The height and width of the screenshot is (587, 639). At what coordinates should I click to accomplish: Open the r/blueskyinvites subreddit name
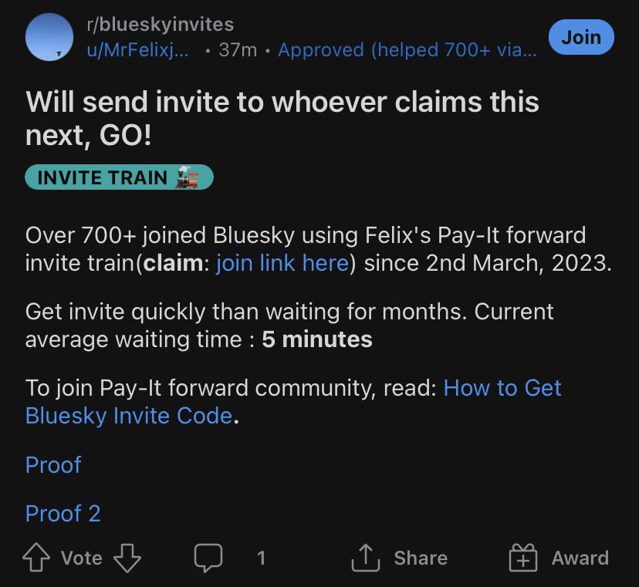[x=161, y=25]
